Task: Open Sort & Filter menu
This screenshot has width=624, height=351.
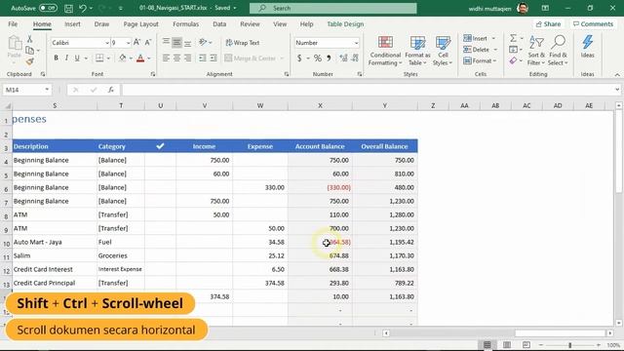Action: 536,51
